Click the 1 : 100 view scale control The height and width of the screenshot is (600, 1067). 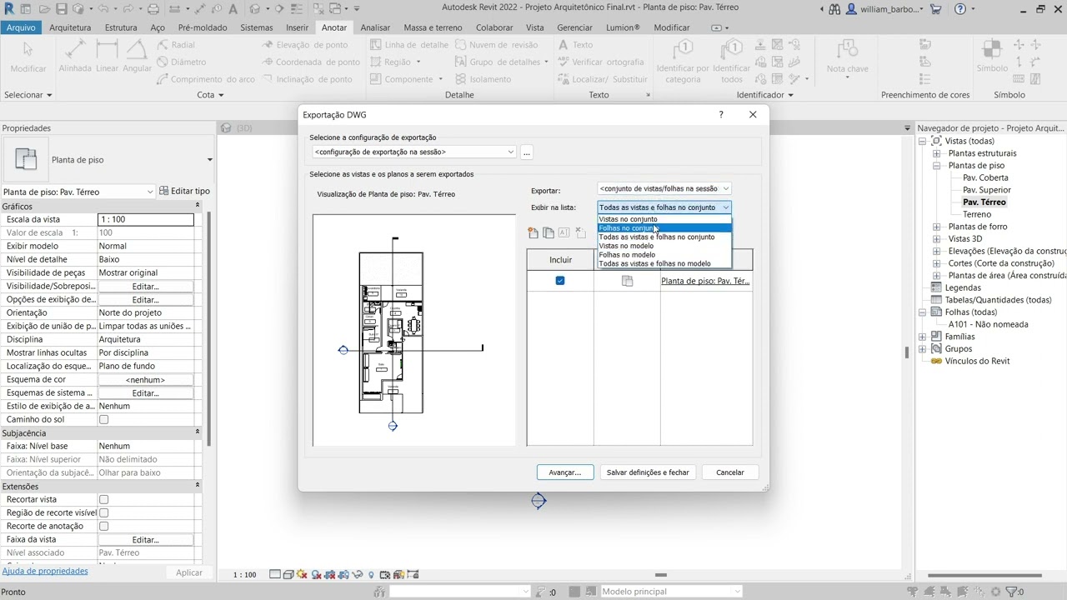click(244, 575)
